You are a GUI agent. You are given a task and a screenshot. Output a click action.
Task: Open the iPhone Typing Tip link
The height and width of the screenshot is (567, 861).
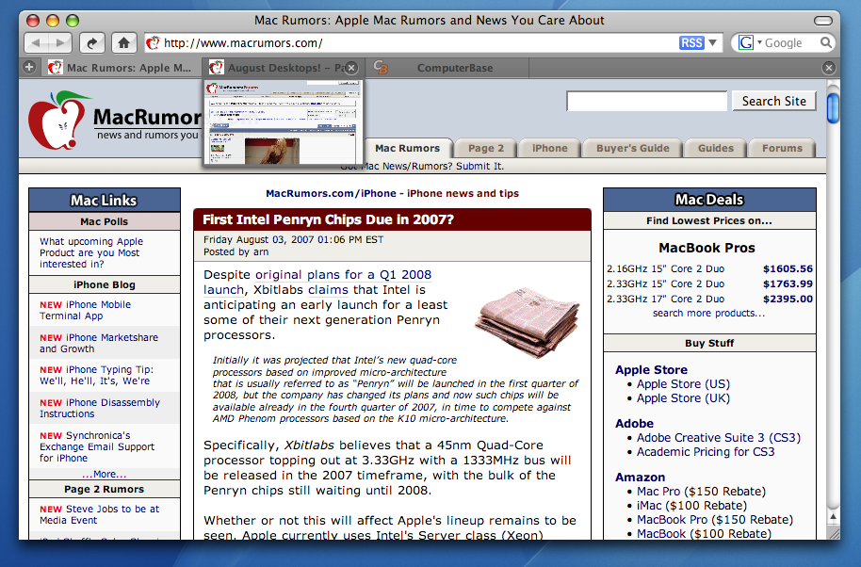click(97, 376)
